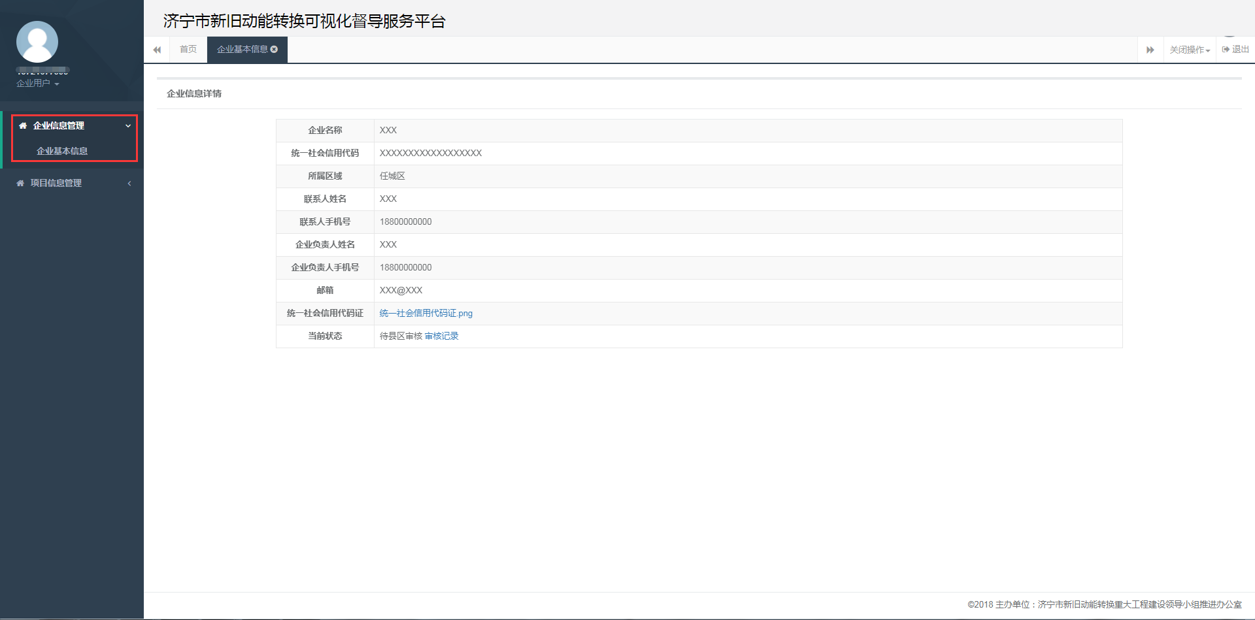
Task: Click the logout door icon beside 退出
Action: coord(1226,49)
